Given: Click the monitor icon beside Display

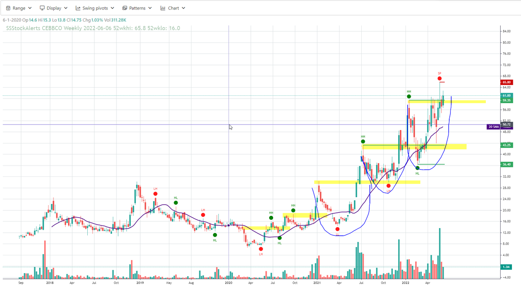Looking at the screenshot, I should [x=42, y=8].
